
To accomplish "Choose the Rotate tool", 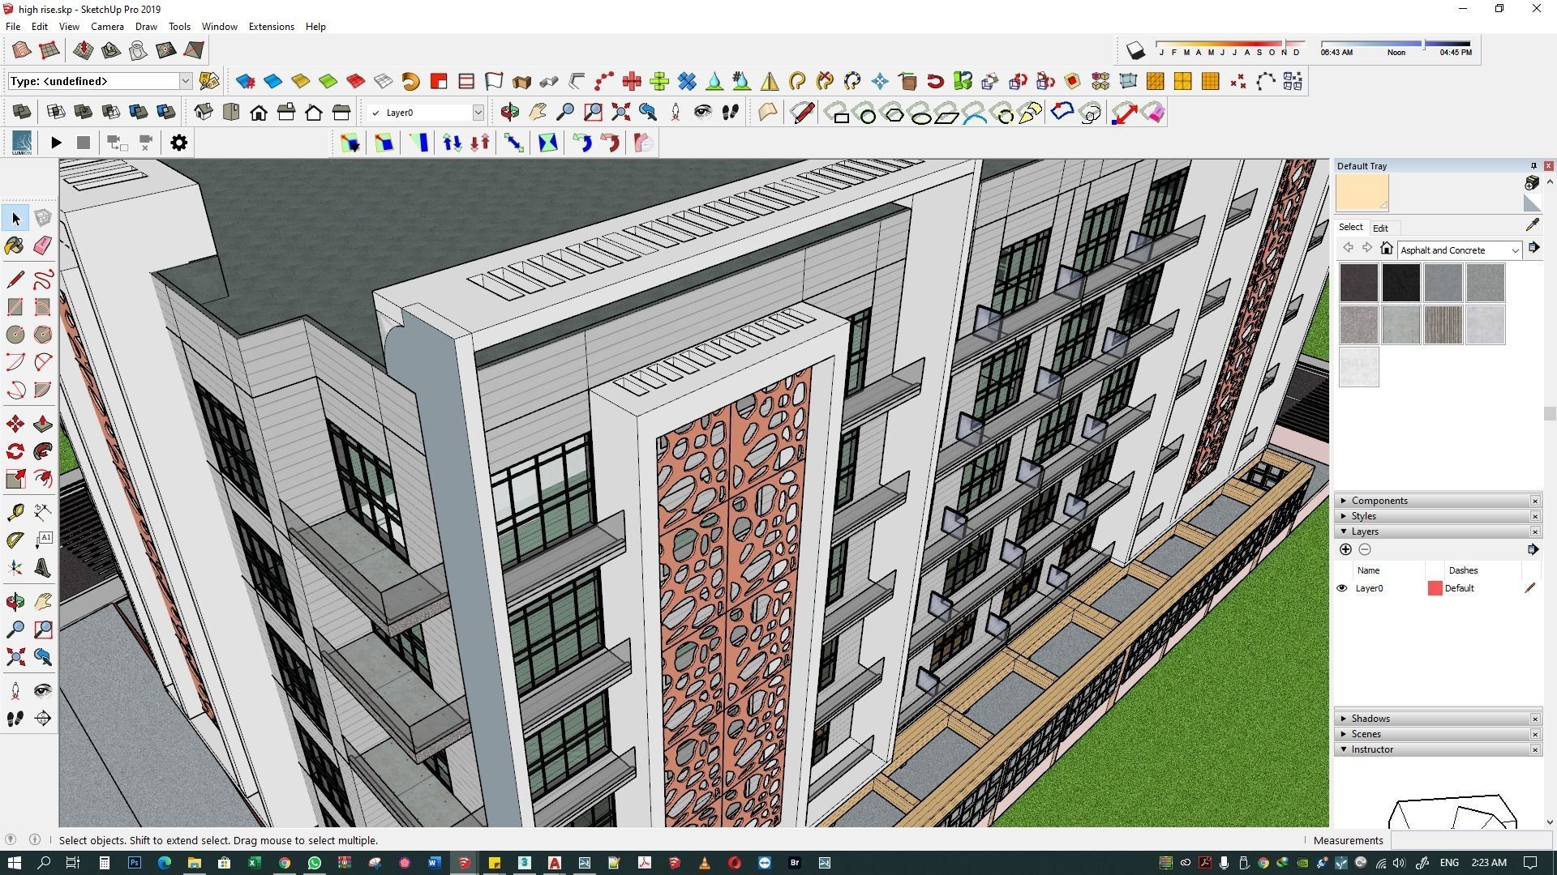I will [15, 451].
